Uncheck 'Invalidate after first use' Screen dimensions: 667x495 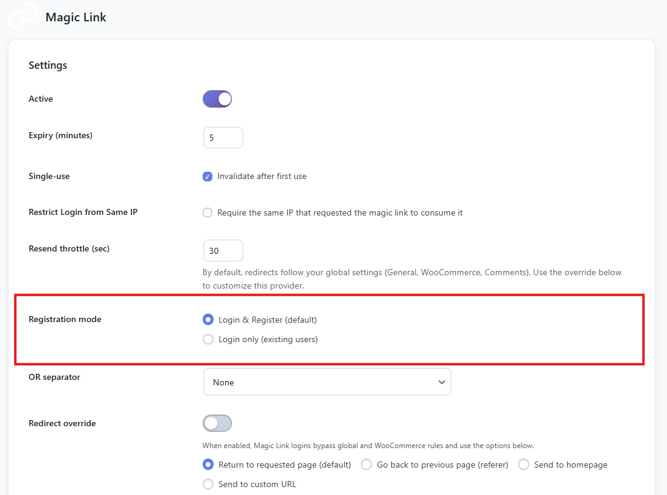(208, 176)
